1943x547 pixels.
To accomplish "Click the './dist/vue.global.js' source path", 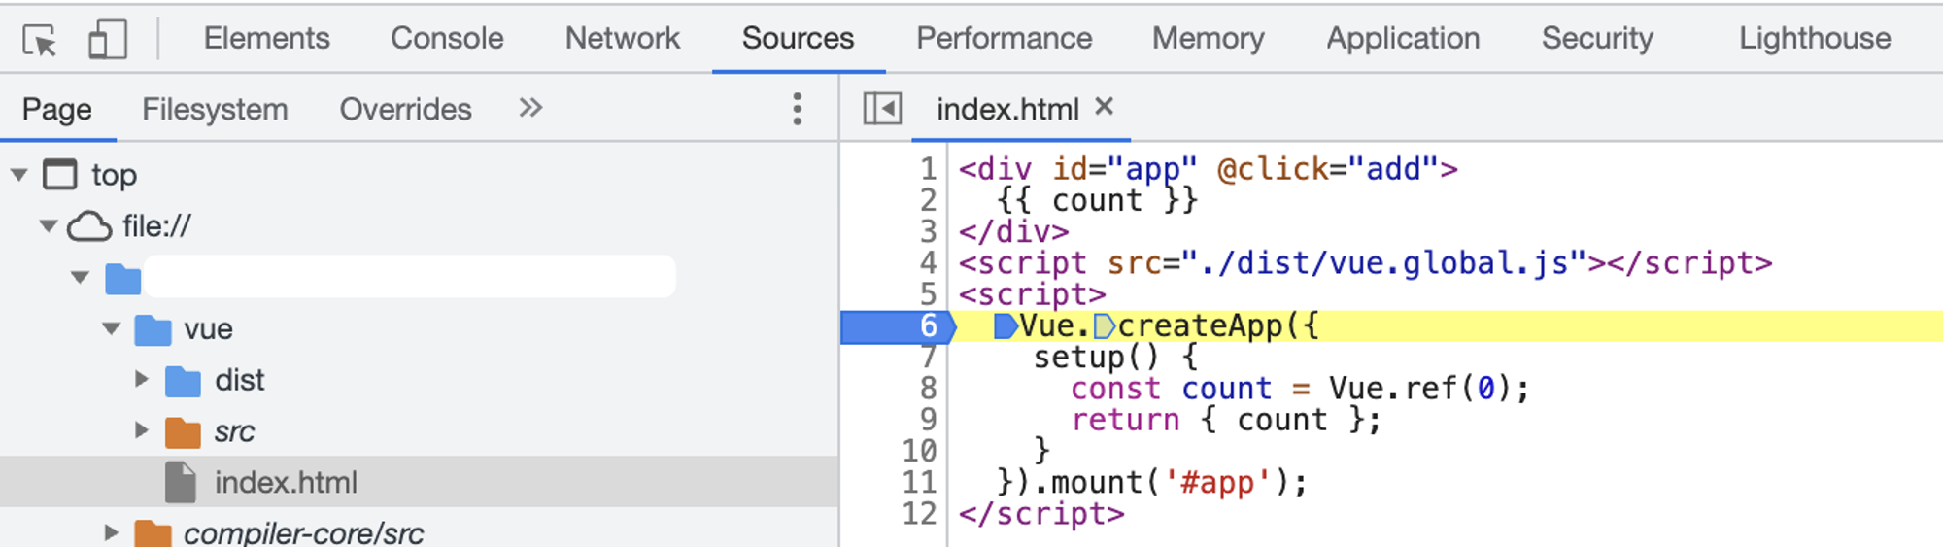I will coord(1384,263).
